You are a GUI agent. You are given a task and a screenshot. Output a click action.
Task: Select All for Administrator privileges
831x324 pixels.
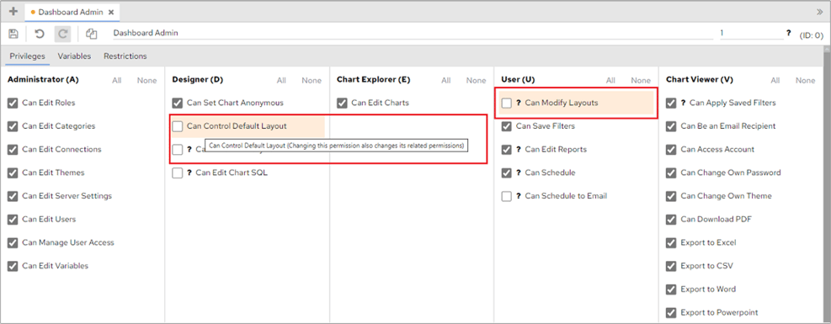click(x=116, y=81)
